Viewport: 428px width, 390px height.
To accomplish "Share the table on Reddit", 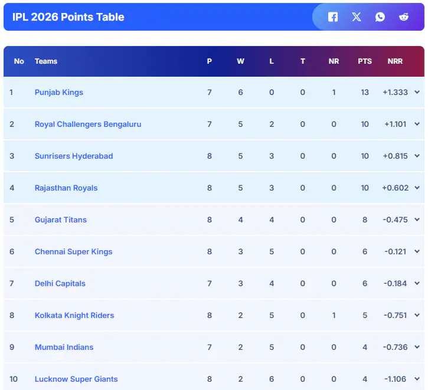I will [x=404, y=17].
